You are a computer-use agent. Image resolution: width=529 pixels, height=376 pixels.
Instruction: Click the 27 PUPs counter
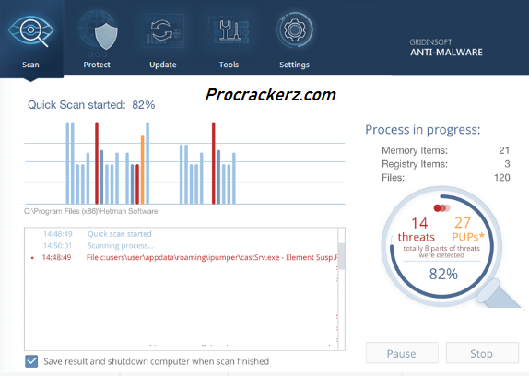tap(468, 229)
